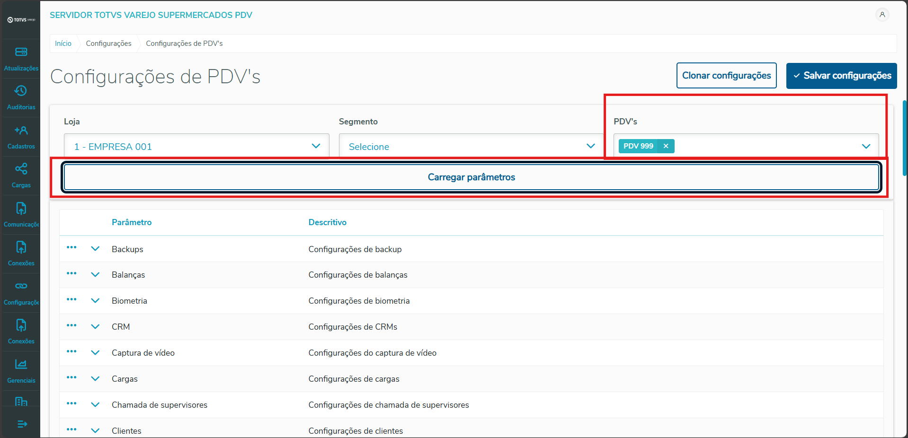Expand the Backups parameter row

(x=95, y=249)
